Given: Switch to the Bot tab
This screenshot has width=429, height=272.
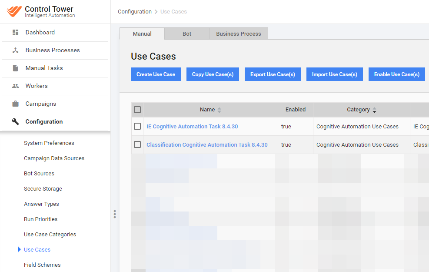Looking at the screenshot, I should pos(187,34).
